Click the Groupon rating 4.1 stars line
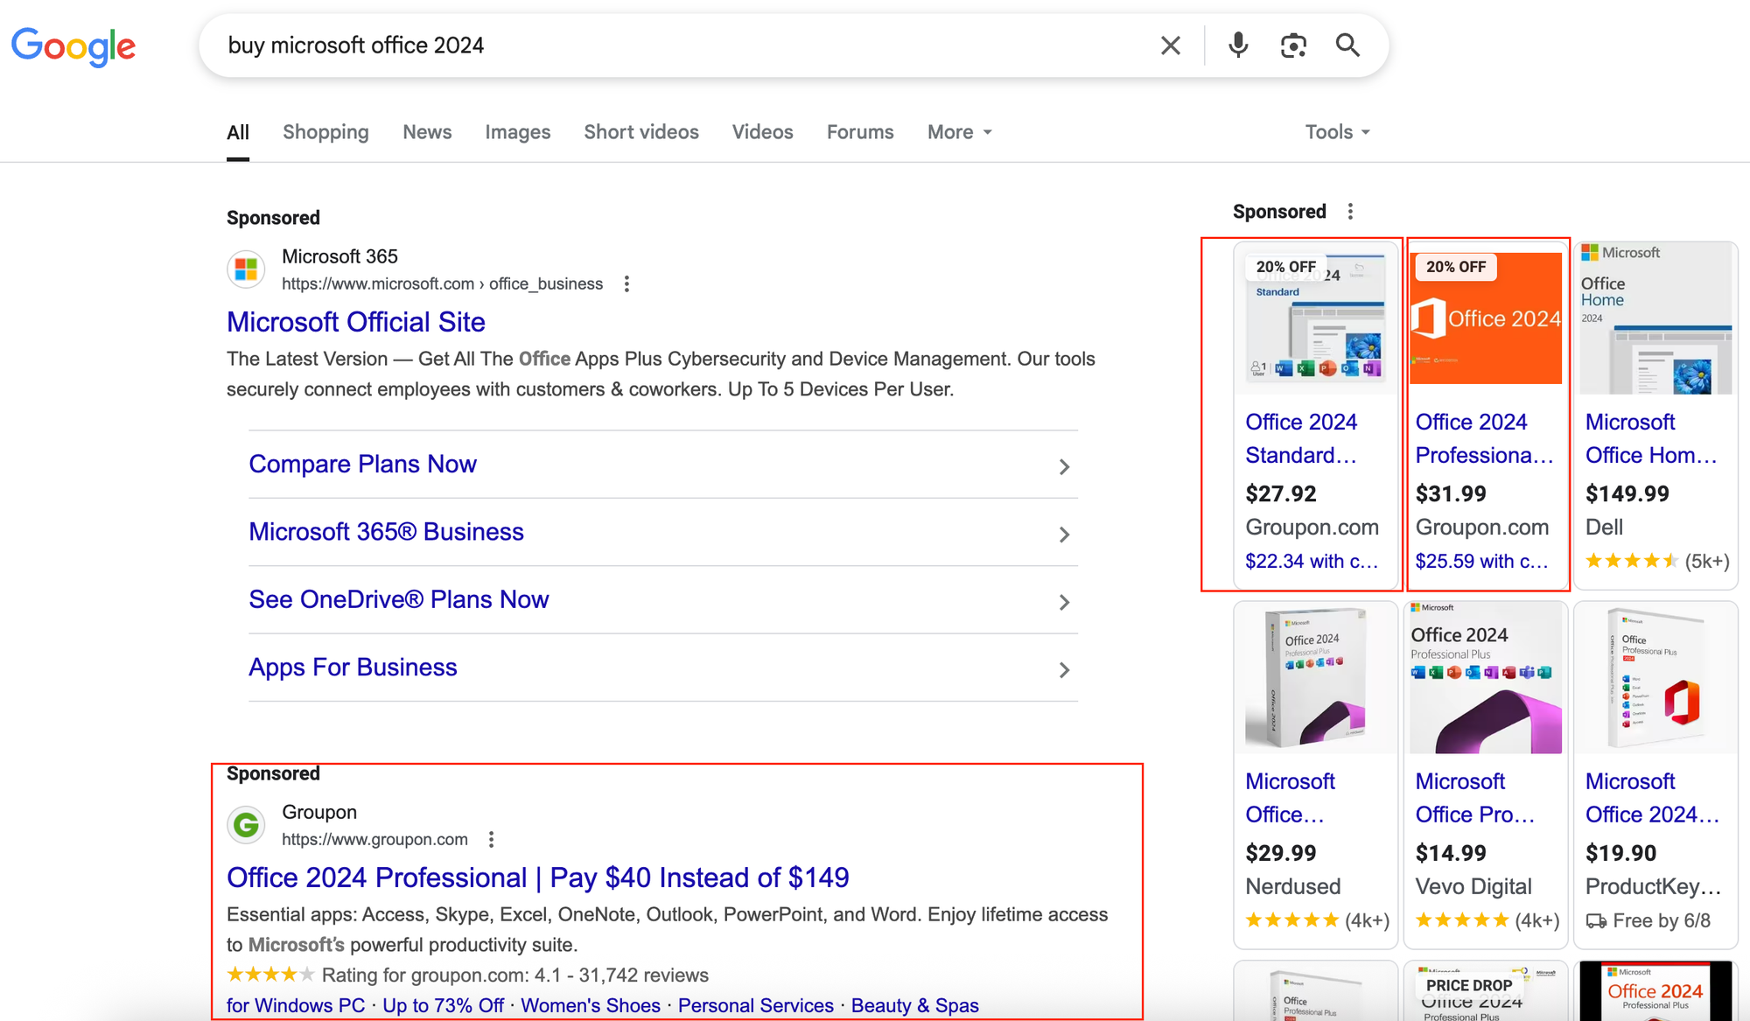This screenshot has height=1021, width=1750. click(467, 976)
